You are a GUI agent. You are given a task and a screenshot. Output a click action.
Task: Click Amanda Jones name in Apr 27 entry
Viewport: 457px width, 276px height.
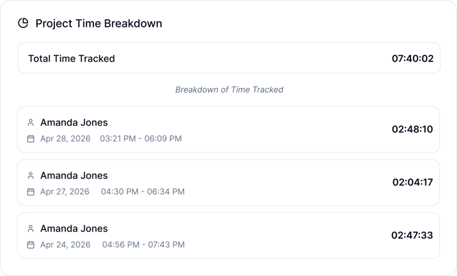[x=74, y=176]
